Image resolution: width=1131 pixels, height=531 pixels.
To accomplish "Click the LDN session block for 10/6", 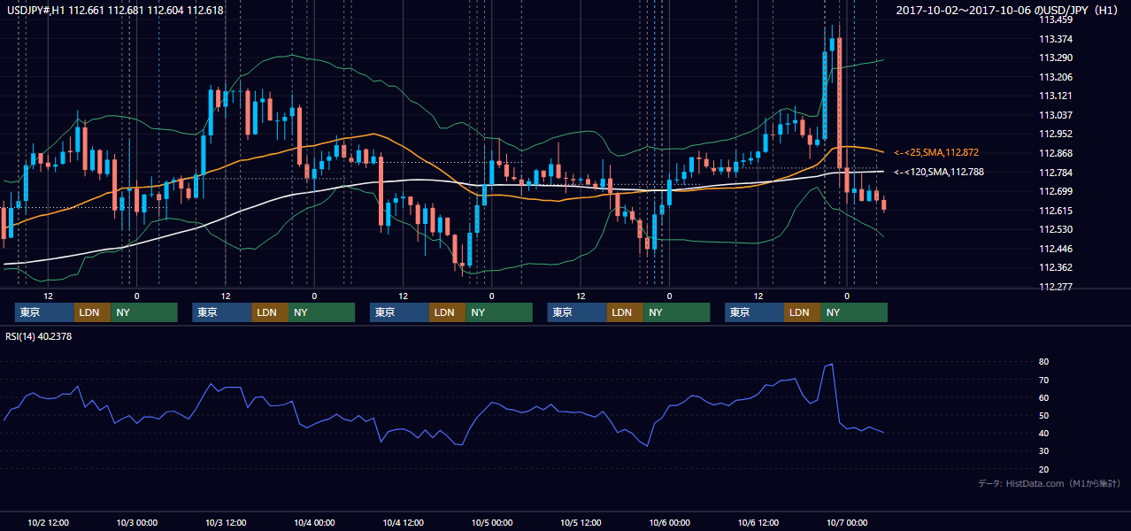I will click(802, 312).
